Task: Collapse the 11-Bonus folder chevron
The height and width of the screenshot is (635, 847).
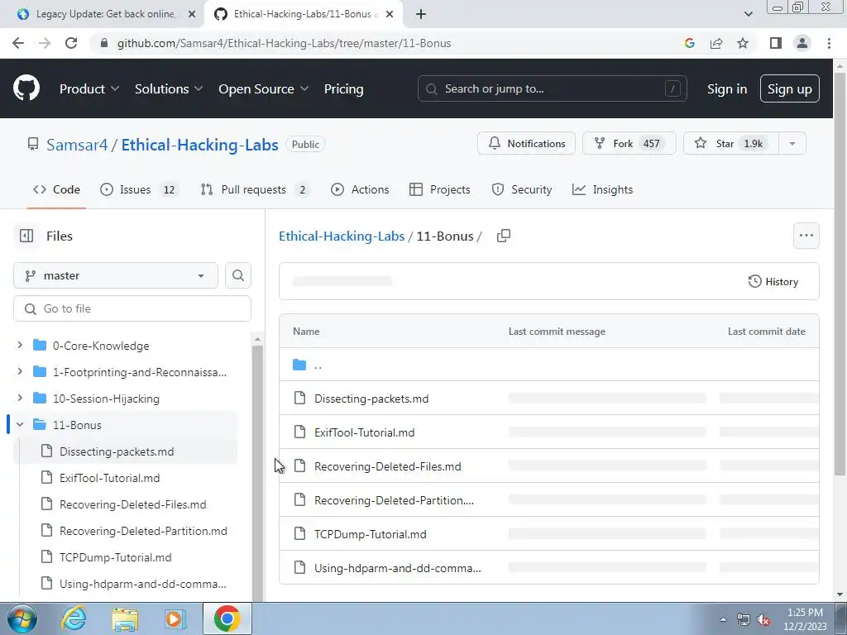Action: pyautogui.click(x=20, y=425)
